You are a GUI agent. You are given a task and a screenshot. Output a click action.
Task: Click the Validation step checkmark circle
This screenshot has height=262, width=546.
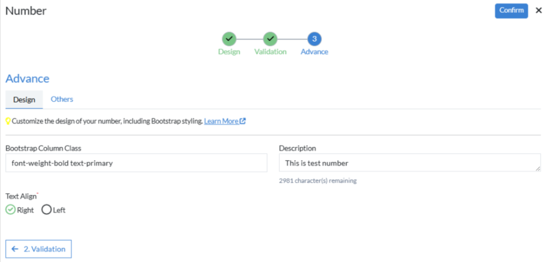pos(270,39)
